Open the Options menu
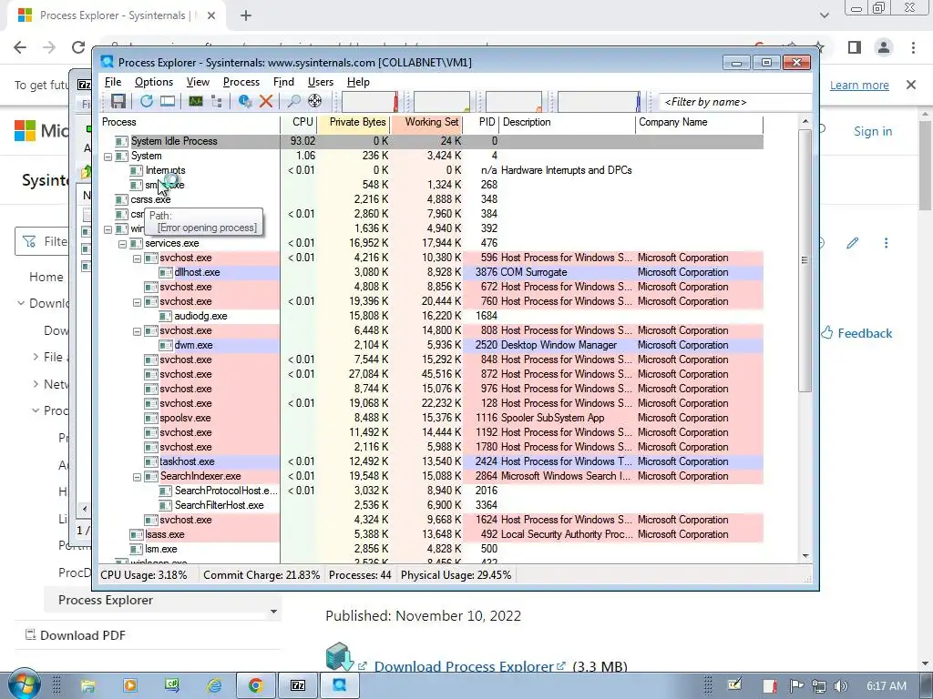933x699 pixels. [x=153, y=82]
